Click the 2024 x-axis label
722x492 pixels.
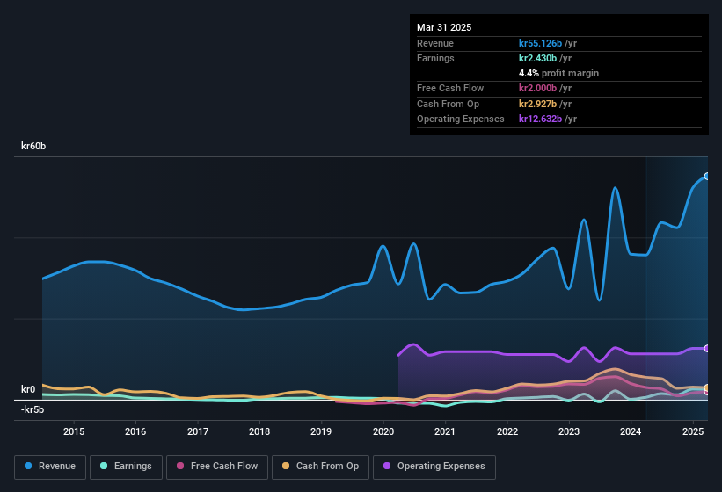tap(631, 431)
